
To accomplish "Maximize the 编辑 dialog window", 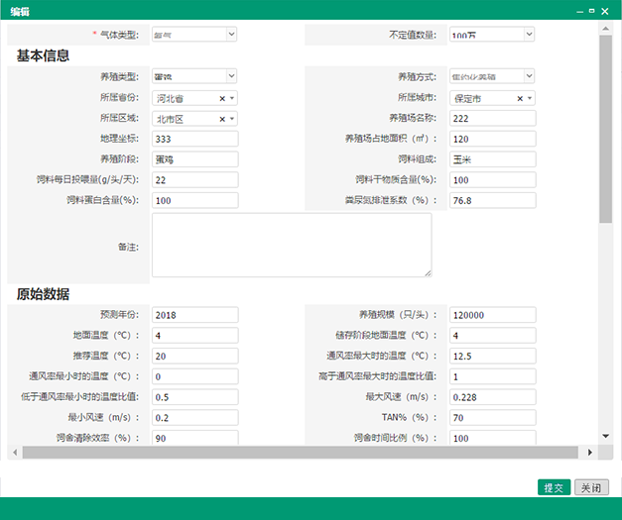I will (591, 9).
